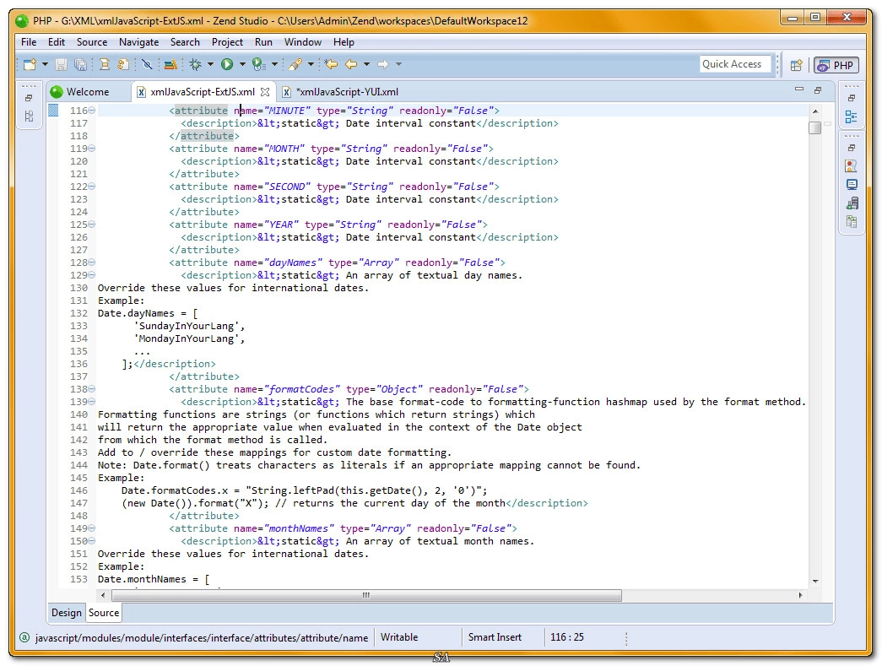Image resolution: width=882 pixels, height=666 pixels.
Task: Click the Save All icon
Action: tap(80, 65)
